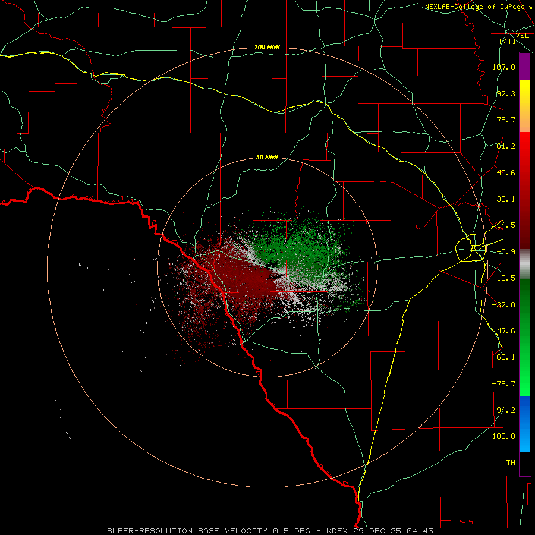Select the -32.0 legend value
535x535 pixels.
pyautogui.click(x=503, y=305)
